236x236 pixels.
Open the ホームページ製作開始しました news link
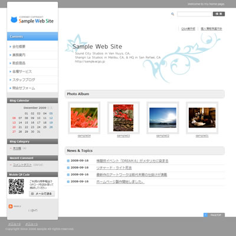pyautogui.click(x=120, y=182)
